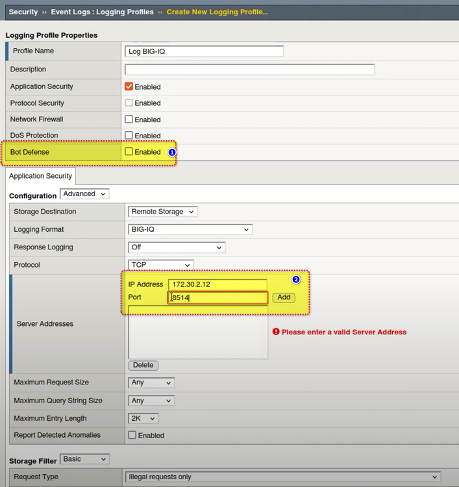Expand the Logging Format BIG-IQ dropdown
Screen dimensions: 459x487
pyautogui.click(x=190, y=229)
